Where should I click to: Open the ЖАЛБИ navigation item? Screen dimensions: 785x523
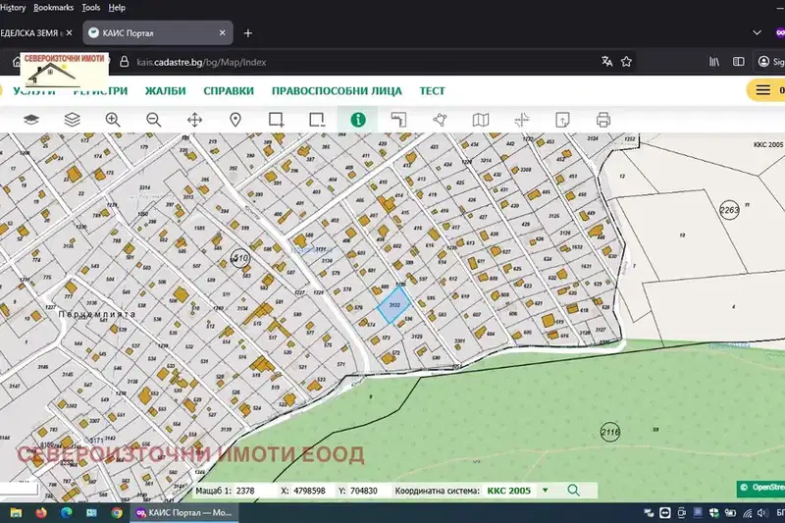165,90
